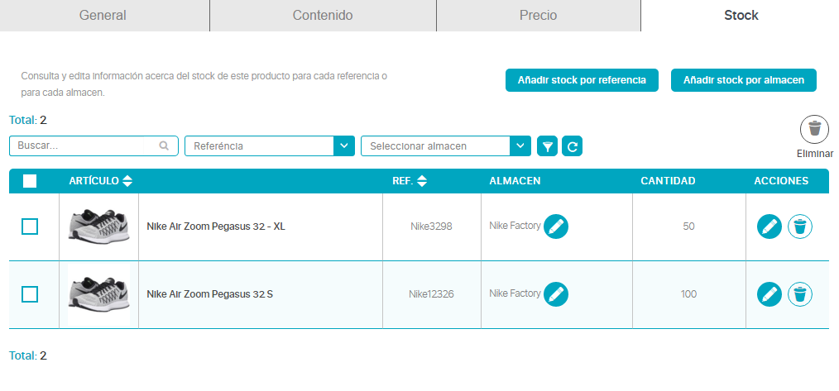Click quantity 50 cell
The height and width of the screenshot is (391, 839).
pos(688,226)
